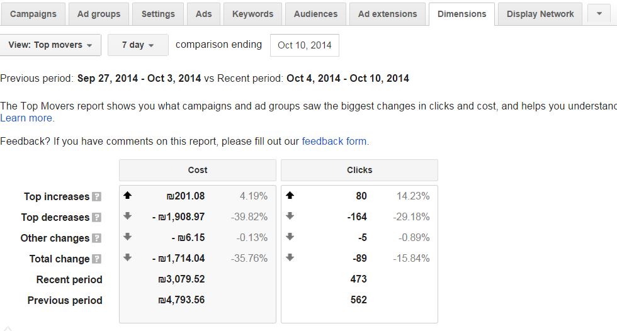Open the more tabs dropdown arrow
Viewport: 617px width, 331px height.
(599, 14)
